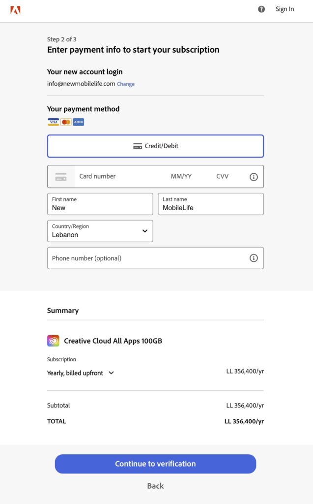Image resolution: width=313 pixels, height=504 pixels.
Task: Click the Adobe logo icon
Action: [x=16, y=9]
